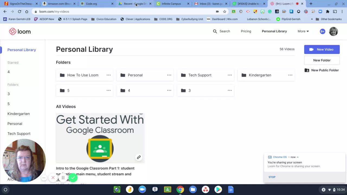Play the Get Started With Google Classroom thumbnail

point(100,138)
